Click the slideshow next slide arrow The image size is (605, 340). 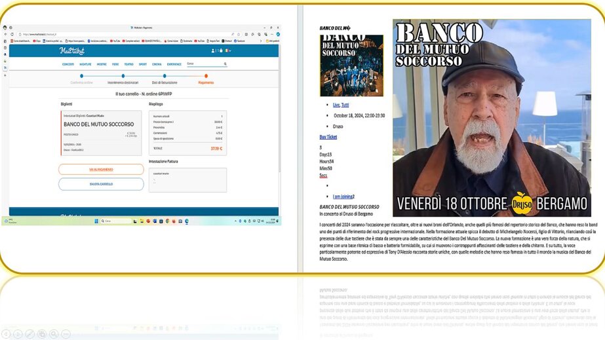[18, 334]
